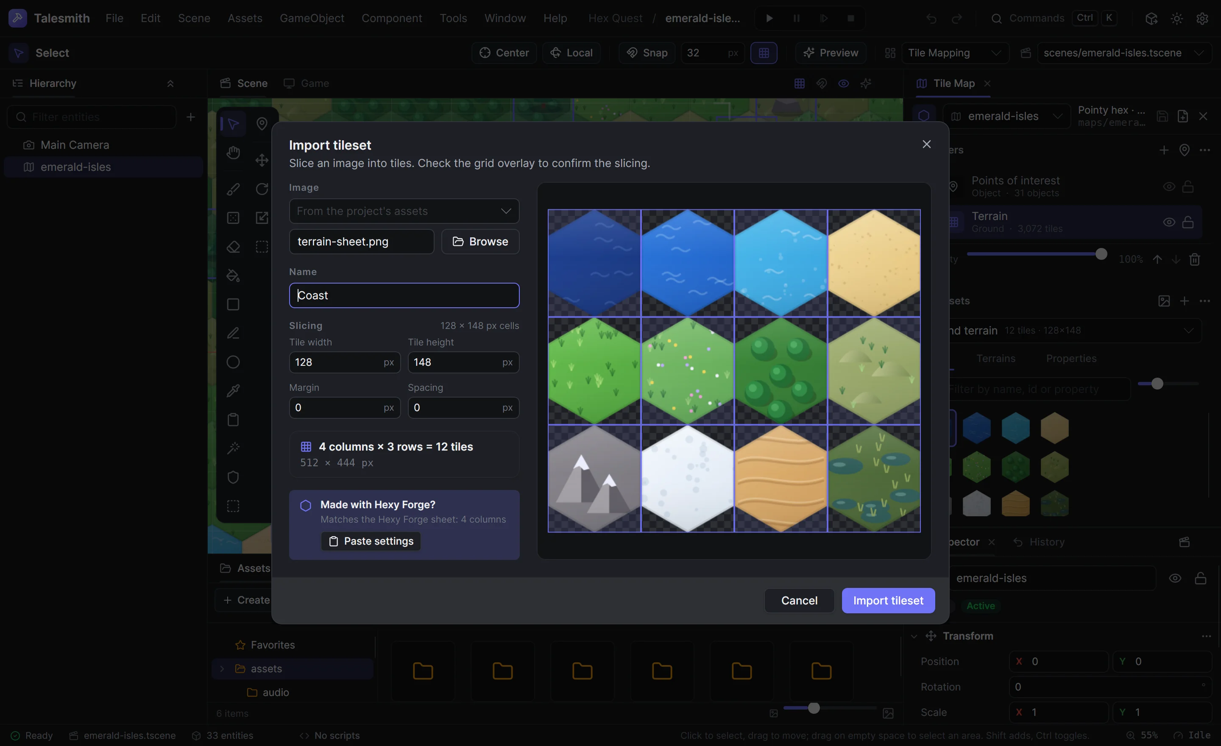Lock the Terrain layer
1221x746 pixels.
pyautogui.click(x=1188, y=223)
